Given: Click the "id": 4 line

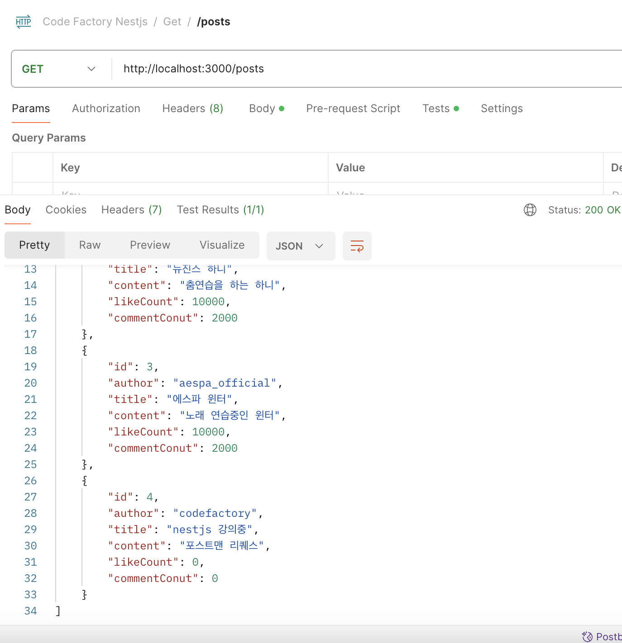Looking at the screenshot, I should click(x=133, y=497).
